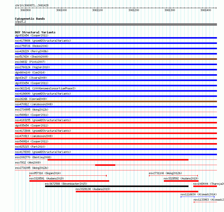This screenshot has width=224, height=212.
Task: Click the Cytogenetic Bands track title
Action: pyautogui.click(x=30, y=19)
